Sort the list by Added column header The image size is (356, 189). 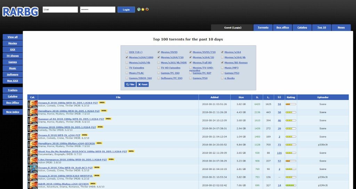[215, 97]
